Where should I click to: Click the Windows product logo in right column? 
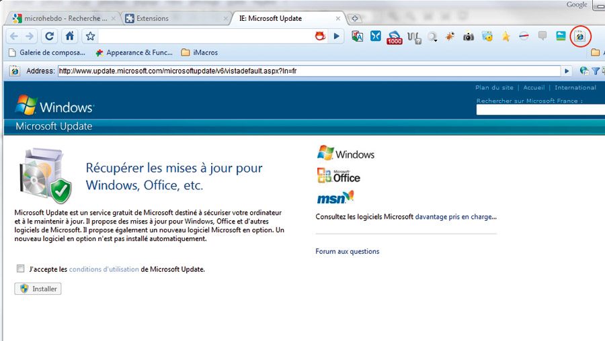pyautogui.click(x=346, y=153)
